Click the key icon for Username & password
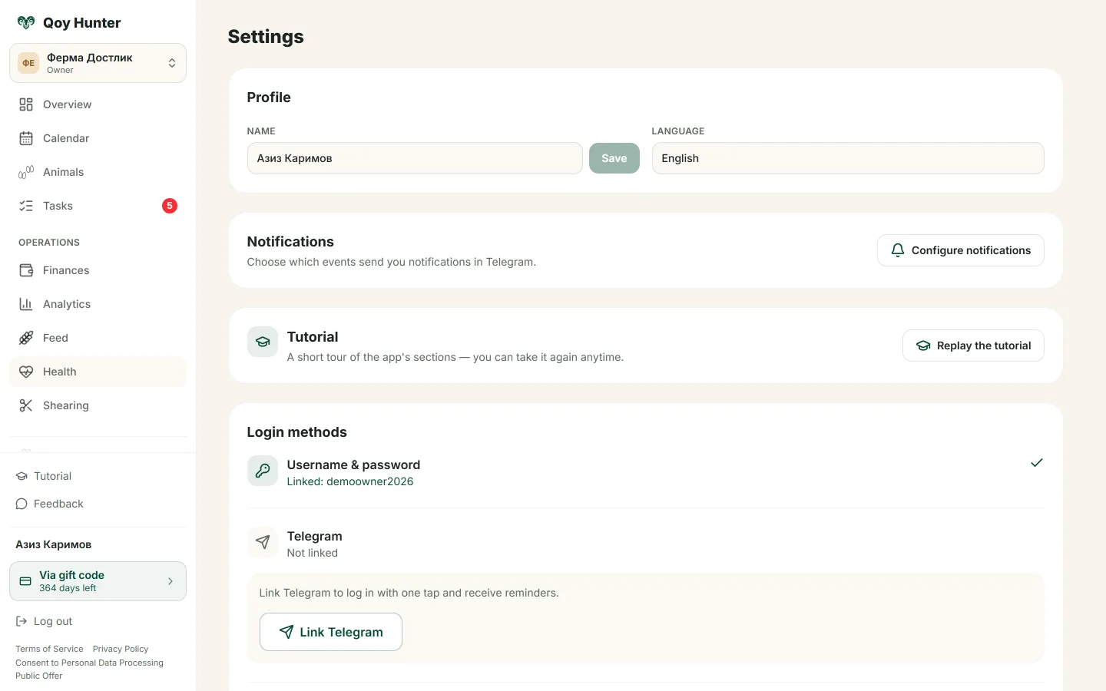 coord(263,471)
